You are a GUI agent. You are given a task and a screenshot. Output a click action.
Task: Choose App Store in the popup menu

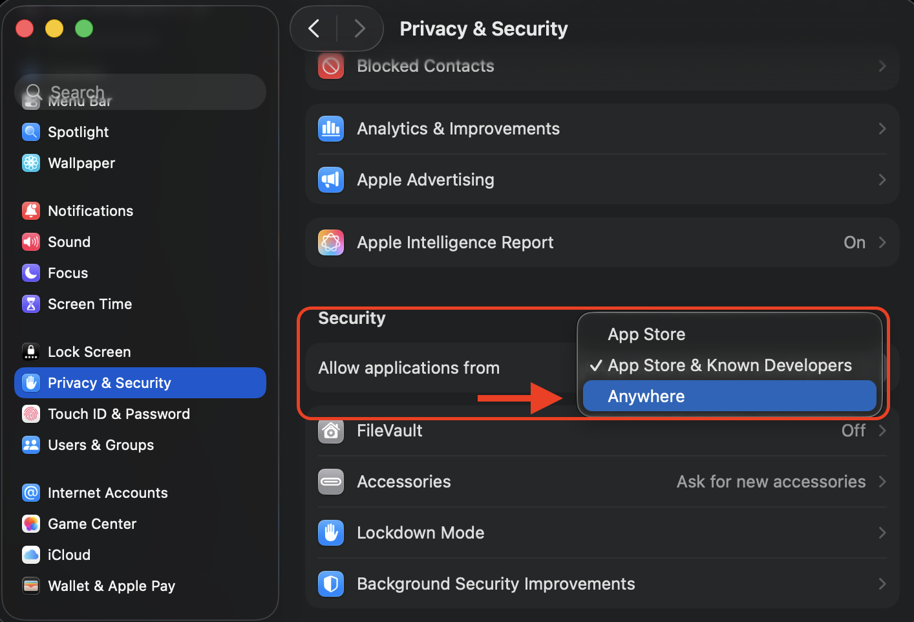[730, 334]
